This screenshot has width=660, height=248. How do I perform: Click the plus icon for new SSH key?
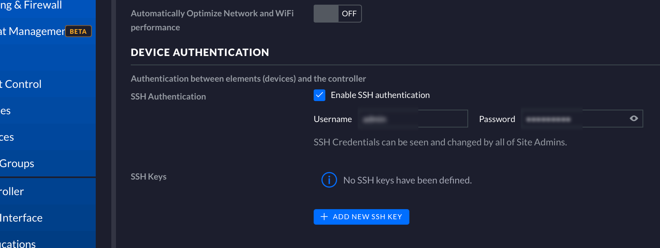(324, 217)
